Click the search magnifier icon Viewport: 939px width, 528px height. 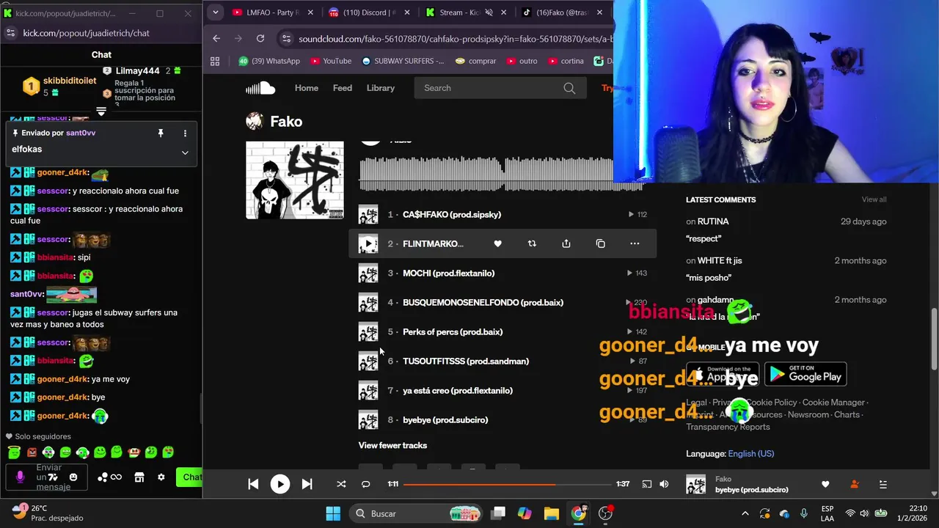pos(569,88)
